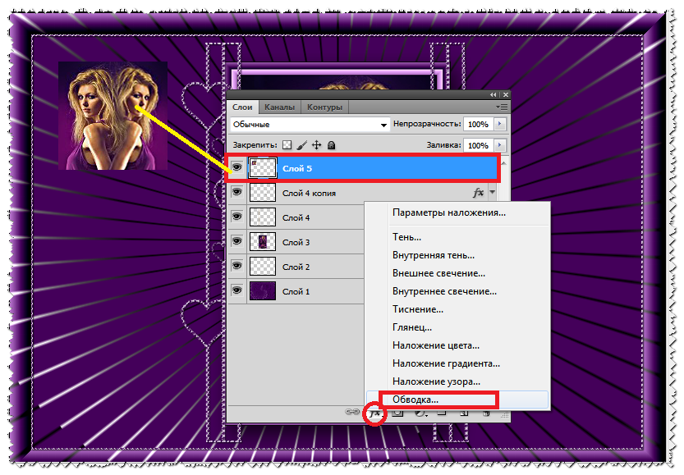Viewport: 684px width, 475px height.
Task: Click the Слой 5 layer thumbnail
Action: [x=263, y=168]
